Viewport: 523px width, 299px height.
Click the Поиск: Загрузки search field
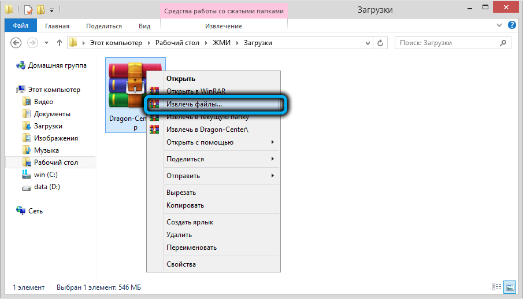tap(445, 43)
